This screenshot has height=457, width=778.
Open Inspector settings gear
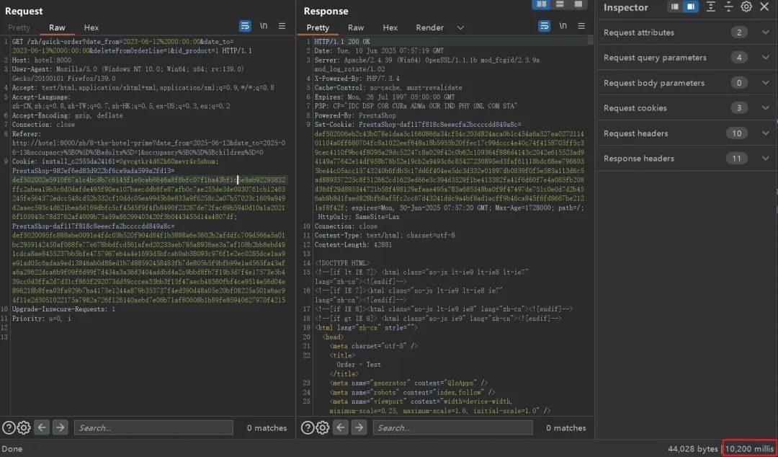[x=746, y=7]
